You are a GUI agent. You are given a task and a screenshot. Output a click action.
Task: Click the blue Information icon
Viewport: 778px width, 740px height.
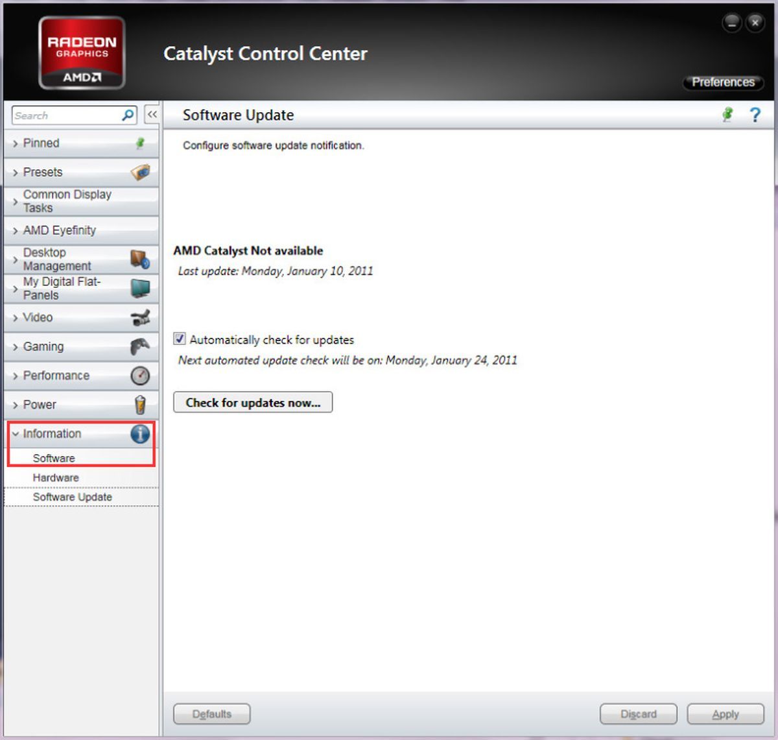(x=140, y=433)
